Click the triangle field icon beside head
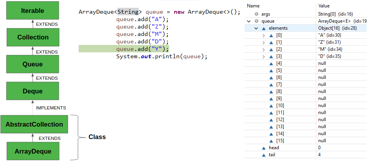This screenshot has height=168, width=371. click(264, 148)
